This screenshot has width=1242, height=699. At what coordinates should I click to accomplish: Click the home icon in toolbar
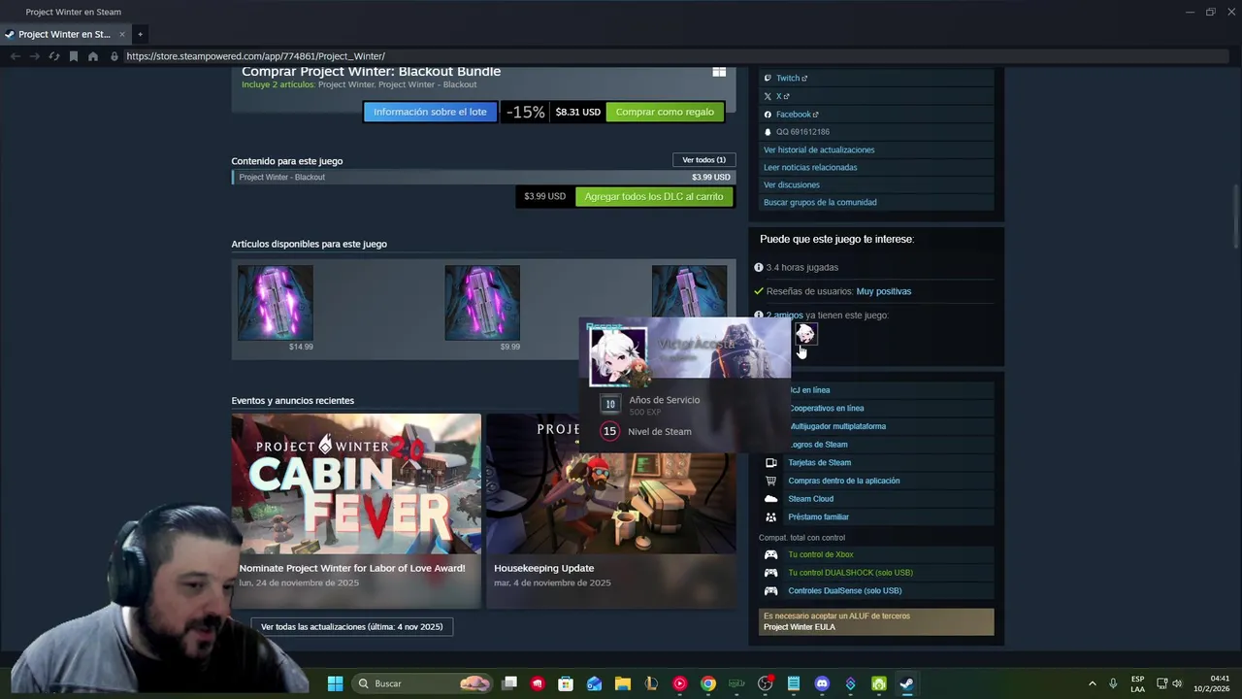point(93,56)
